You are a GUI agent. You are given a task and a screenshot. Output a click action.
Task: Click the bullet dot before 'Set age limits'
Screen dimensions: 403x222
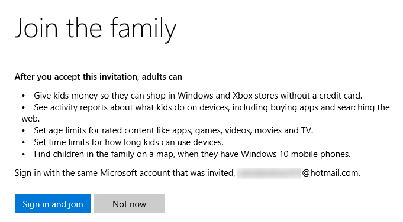24,131
